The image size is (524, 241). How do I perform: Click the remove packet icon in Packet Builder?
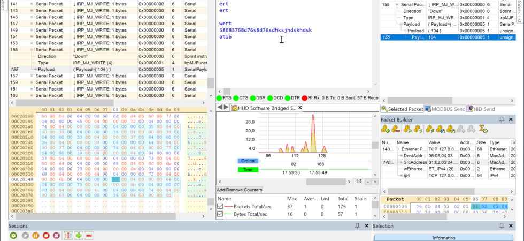click(x=395, y=129)
